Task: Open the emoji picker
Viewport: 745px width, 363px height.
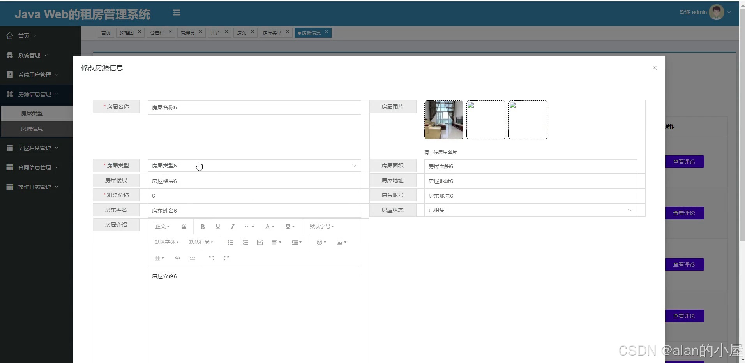Action: [x=321, y=242]
